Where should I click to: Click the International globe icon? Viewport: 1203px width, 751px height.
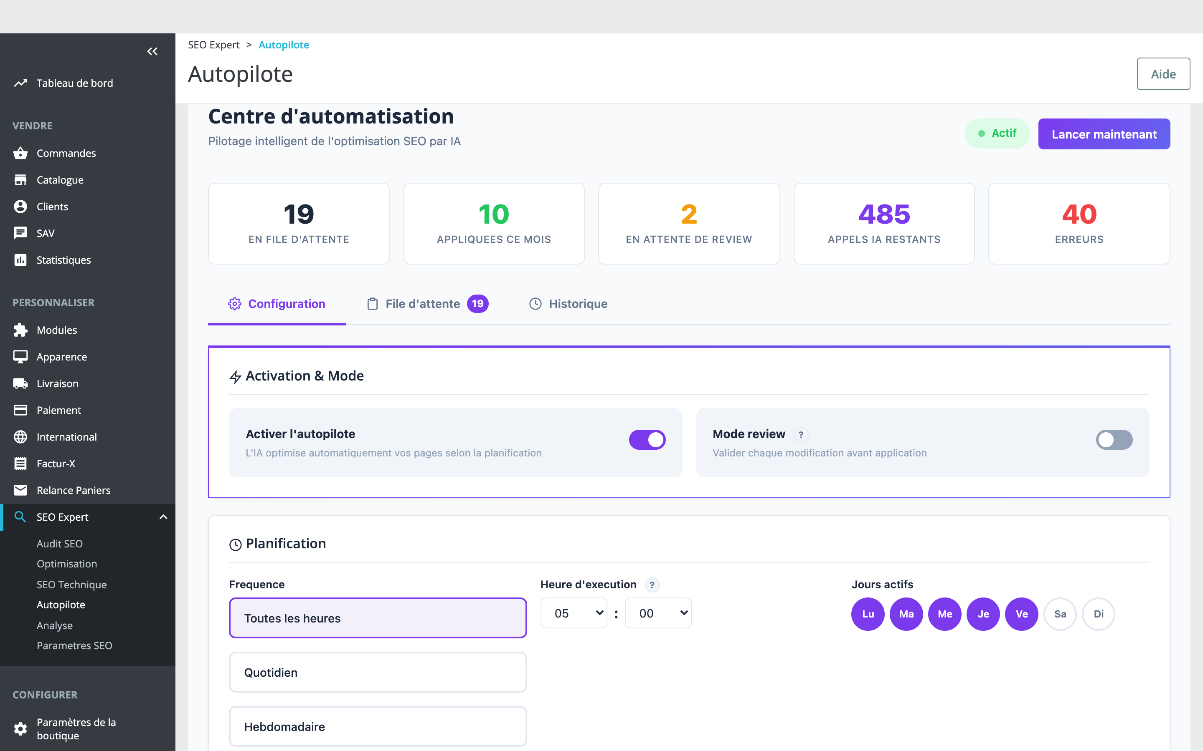20,436
